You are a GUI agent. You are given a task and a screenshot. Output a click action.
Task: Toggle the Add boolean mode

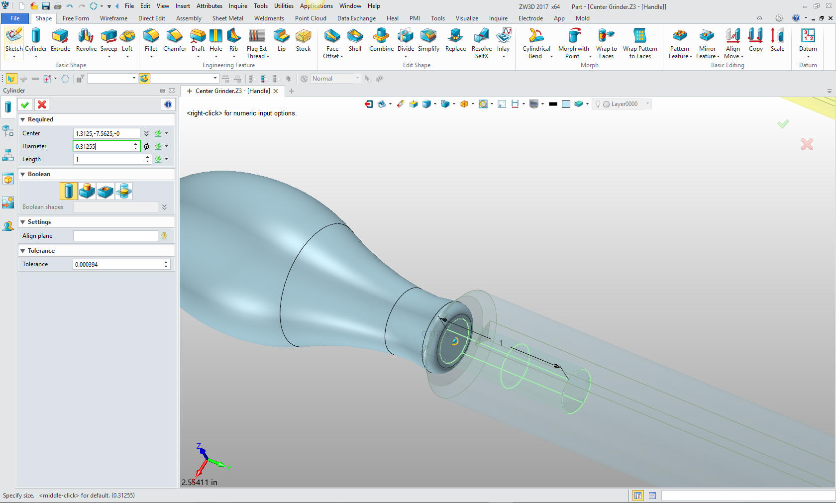(87, 191)
